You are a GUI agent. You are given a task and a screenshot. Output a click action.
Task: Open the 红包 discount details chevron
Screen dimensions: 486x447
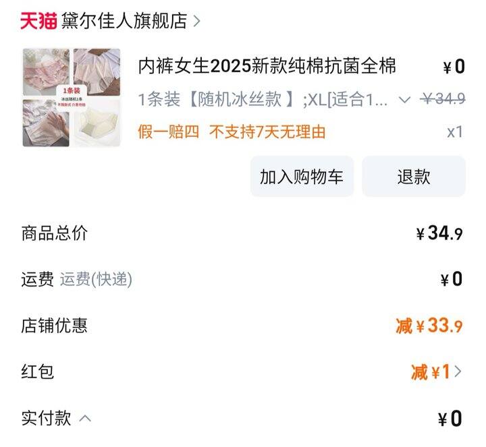[x=458, y=371]
